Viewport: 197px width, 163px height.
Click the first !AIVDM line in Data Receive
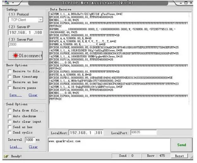(86, 14)
